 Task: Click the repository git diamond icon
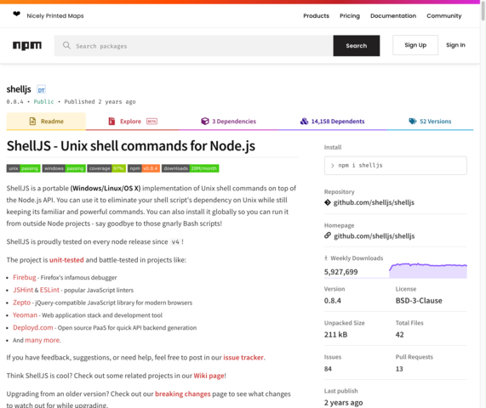328,202
